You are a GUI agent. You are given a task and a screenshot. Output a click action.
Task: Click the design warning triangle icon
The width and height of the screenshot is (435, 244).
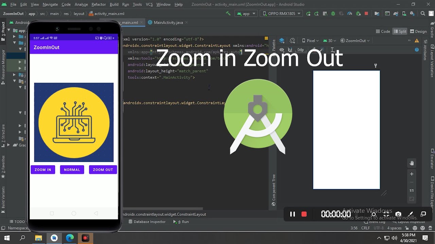417,41
